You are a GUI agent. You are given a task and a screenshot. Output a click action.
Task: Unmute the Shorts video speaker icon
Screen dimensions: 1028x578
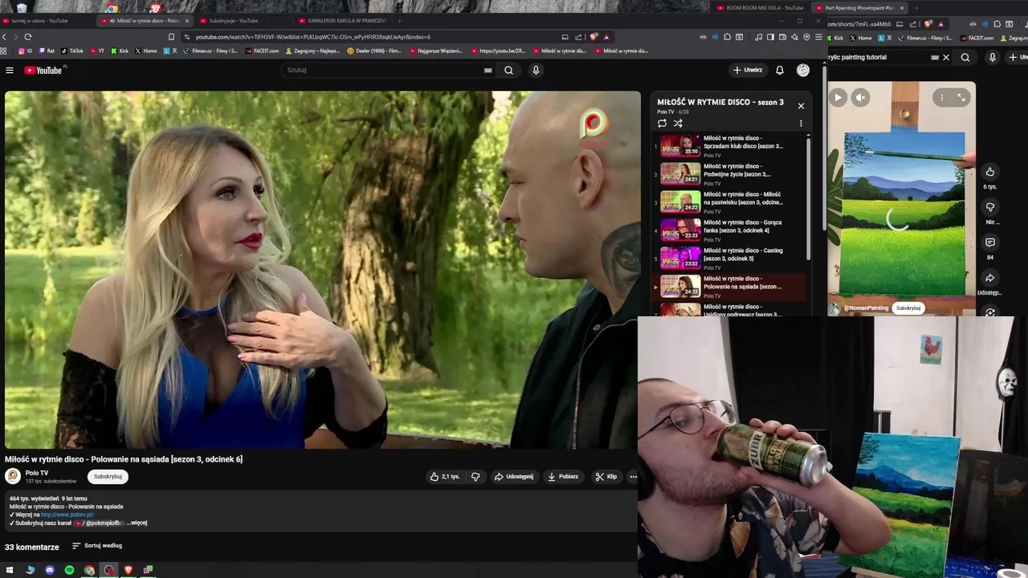[860, 97]
